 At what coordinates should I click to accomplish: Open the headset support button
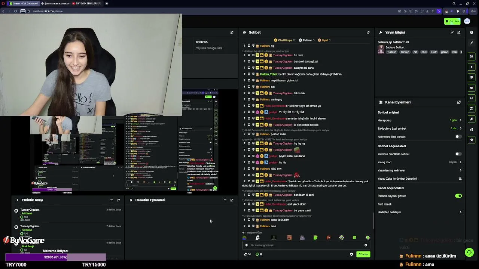pos(469,252)
